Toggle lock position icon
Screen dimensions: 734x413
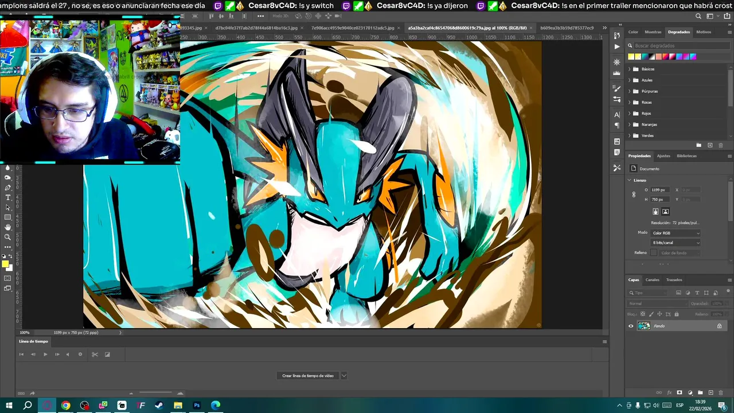pyautogui.click(x=659, y=314)
